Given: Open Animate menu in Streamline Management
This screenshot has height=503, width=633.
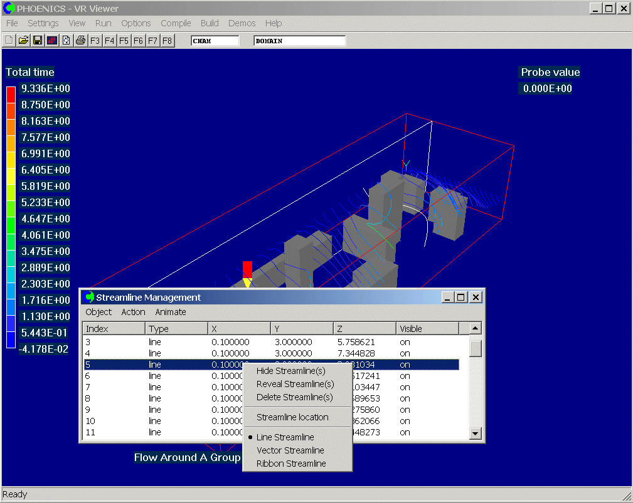Looking at the screenshot, I should pos(171,312).
